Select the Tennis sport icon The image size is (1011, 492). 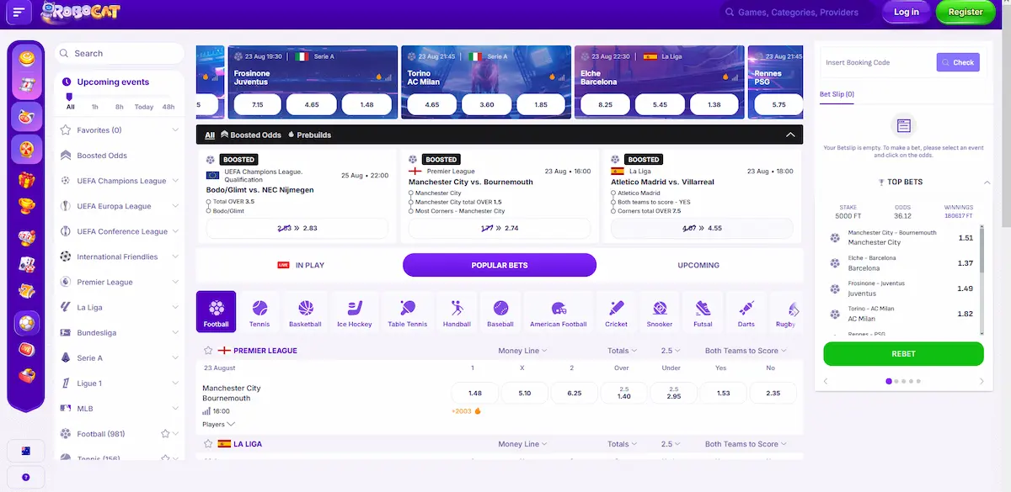259,311
